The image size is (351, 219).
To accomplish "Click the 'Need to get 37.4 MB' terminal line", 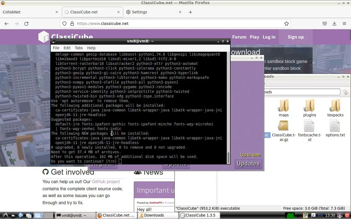I will point(86,152).
